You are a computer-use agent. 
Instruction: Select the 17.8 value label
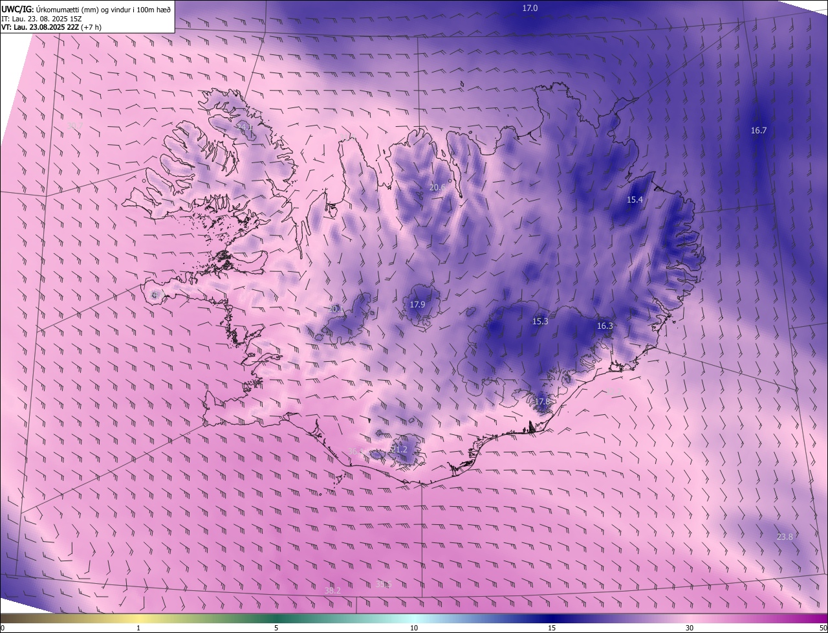541,401
